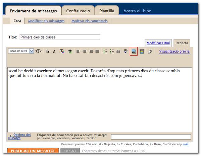Run the spell checker
Image resolution: width=201 pixels, height=156 pixels.
(126, 51)
